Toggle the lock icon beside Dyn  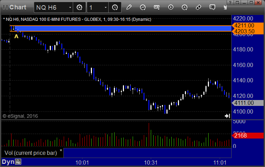pyautogui.click(x=18, y=162)
